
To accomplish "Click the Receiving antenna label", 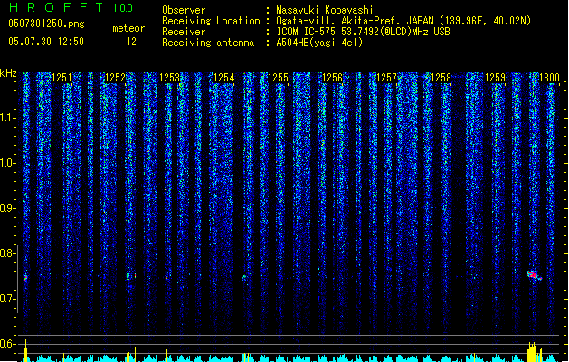I will pyautogui.click(x=208, y=43).
